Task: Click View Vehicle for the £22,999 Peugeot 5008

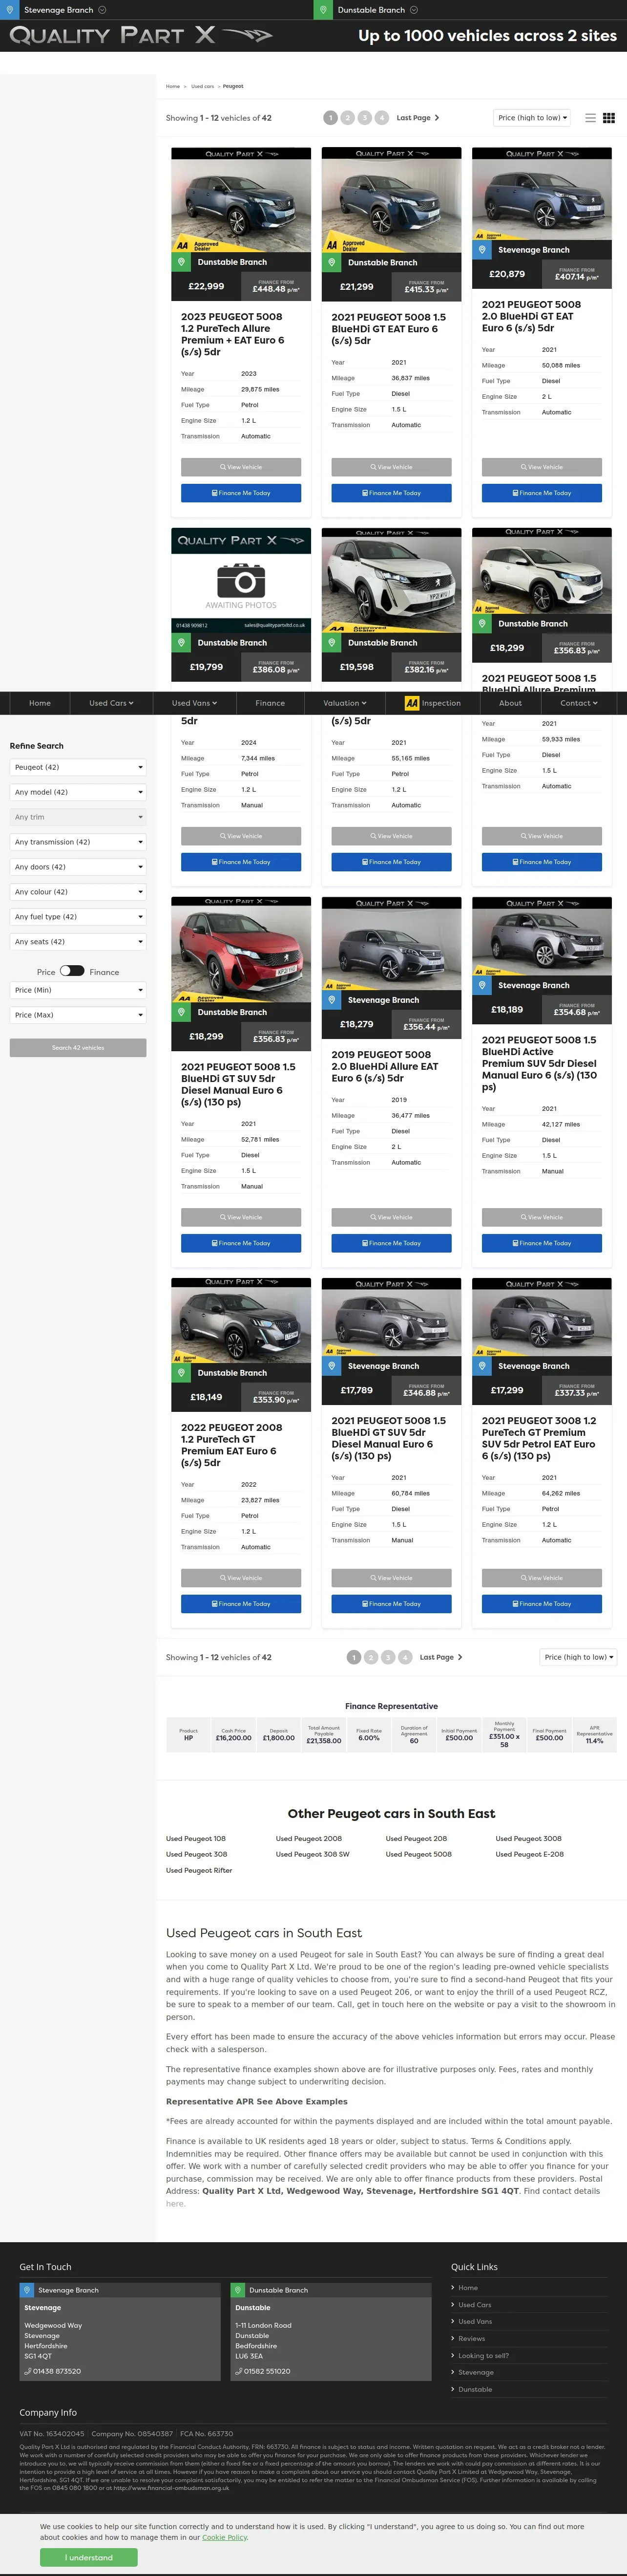Action: pos(241,467)
